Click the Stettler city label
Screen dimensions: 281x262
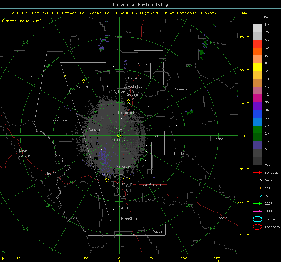click(182, 90)
